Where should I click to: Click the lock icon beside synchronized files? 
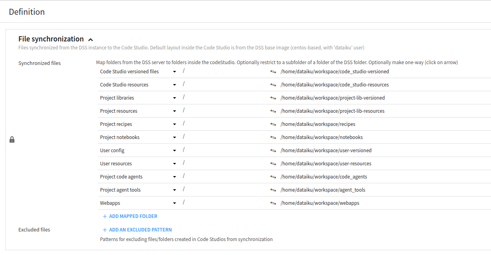pyautogui.click(x=12, y=139)
